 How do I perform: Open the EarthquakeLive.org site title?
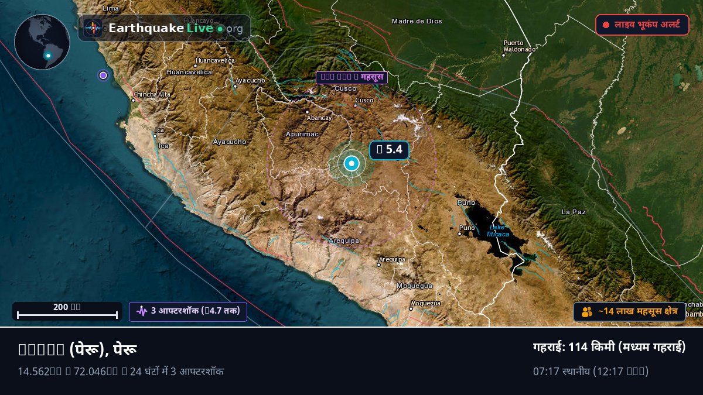(x=176, y=28)
